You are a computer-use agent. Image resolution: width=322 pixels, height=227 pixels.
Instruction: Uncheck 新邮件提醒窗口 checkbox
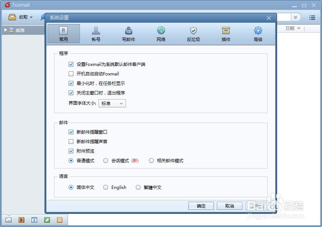pyautogui.click(x=71, y=132)
